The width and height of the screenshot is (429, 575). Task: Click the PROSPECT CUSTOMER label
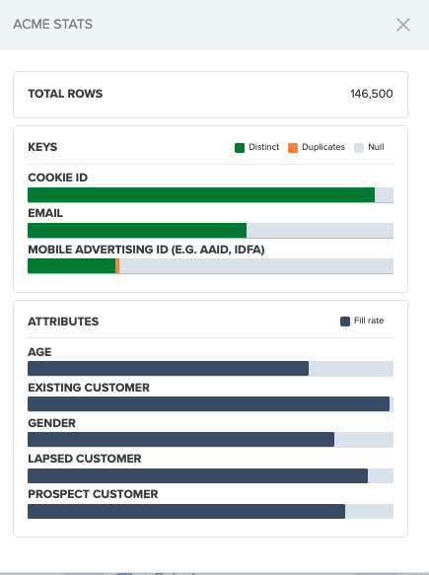point(93,494)
